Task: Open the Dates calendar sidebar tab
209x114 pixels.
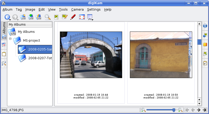Action: [4, 45]
